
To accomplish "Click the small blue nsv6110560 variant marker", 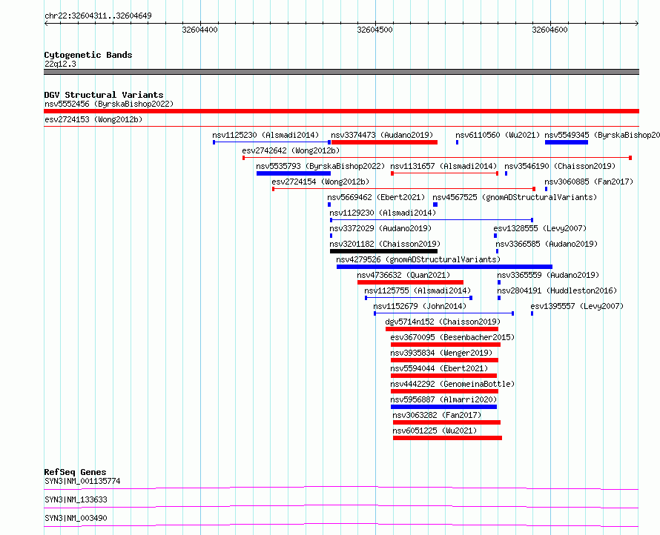I will click(x=457, y=142).
